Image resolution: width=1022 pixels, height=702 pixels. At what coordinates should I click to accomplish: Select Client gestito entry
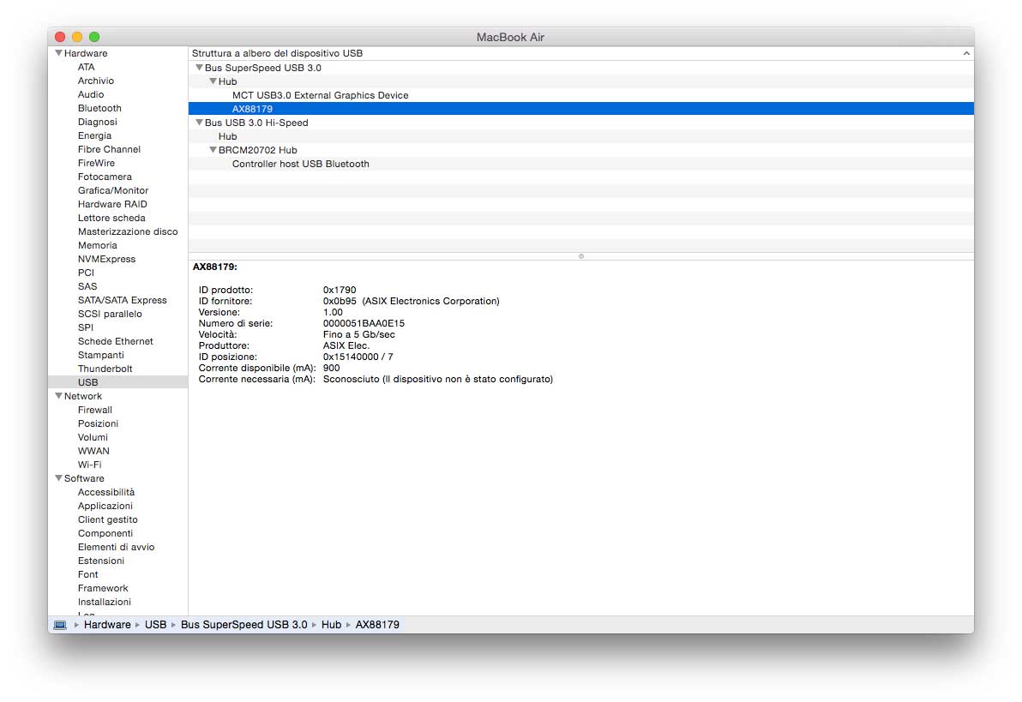click(107, 519)
